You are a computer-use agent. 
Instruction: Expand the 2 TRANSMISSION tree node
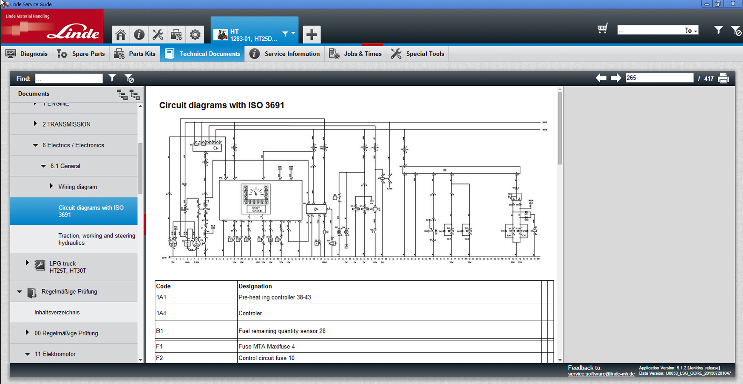pos(35,124)
